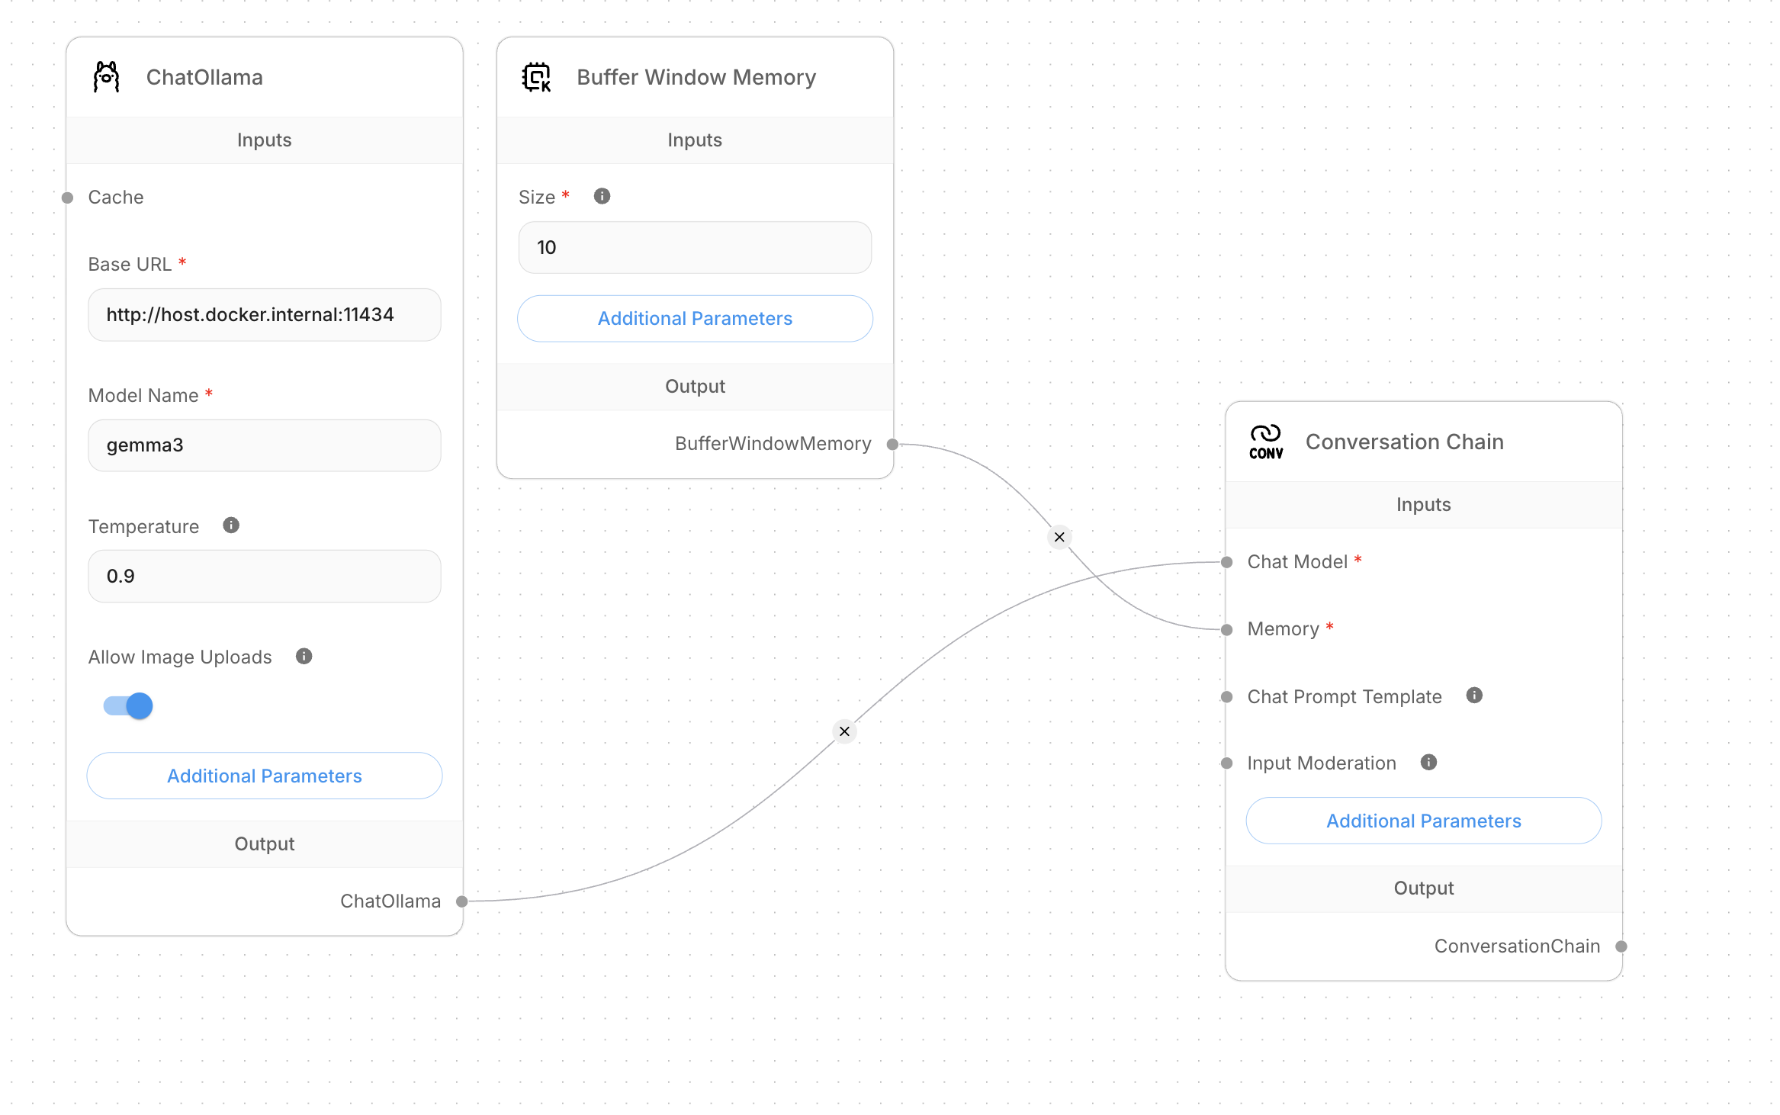Click the Model Name field showing gemma3
The height and width of the screenshot is (1115, 1780).
264,445
